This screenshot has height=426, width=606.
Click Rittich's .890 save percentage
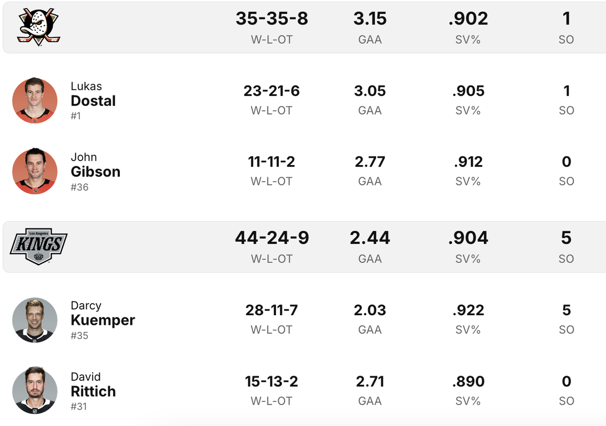[468, 381]
